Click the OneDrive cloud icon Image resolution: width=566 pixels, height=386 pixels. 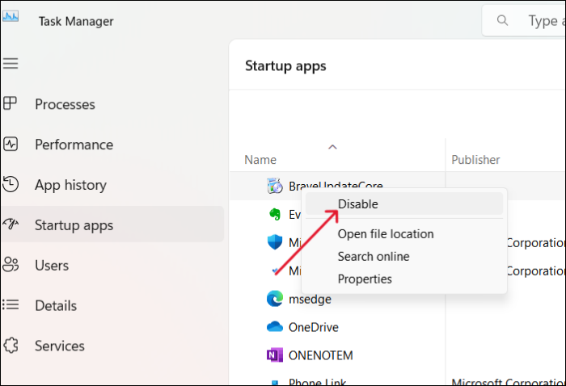tap(274, 327)
